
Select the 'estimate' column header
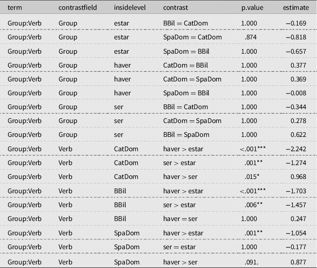coord(296,8)
